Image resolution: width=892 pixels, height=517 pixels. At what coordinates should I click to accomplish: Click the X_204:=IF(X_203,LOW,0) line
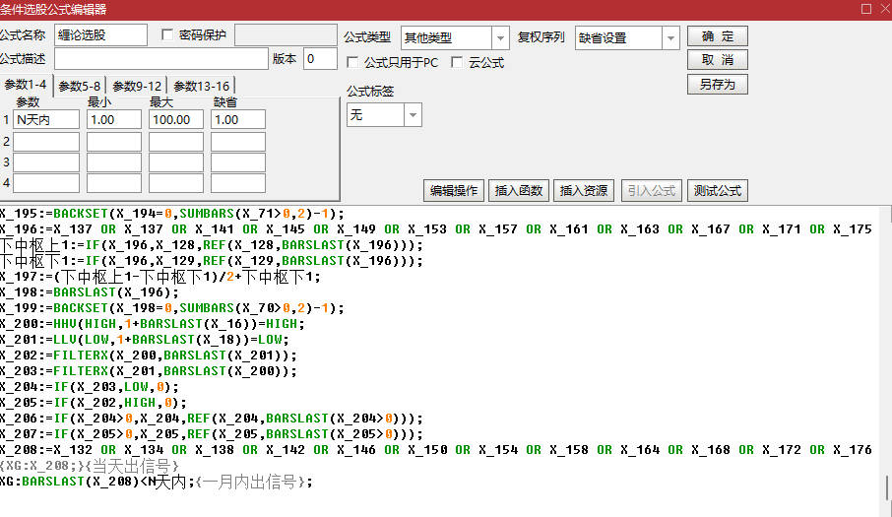[x=90, y=387]
